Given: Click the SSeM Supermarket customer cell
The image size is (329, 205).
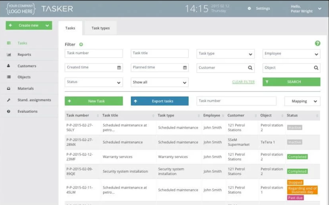Looking at the screenshot, I should 239,142.
